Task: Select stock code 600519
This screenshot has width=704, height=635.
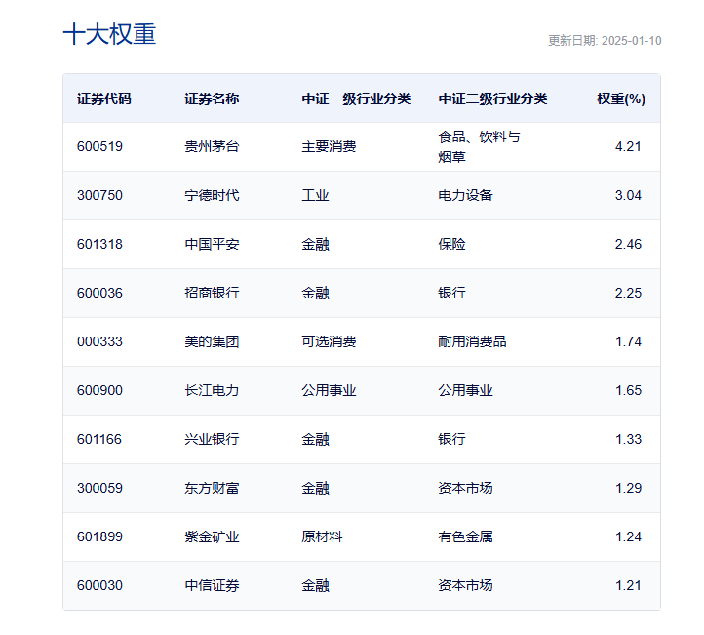Action: pyautogui.click(x=99, y=147)
